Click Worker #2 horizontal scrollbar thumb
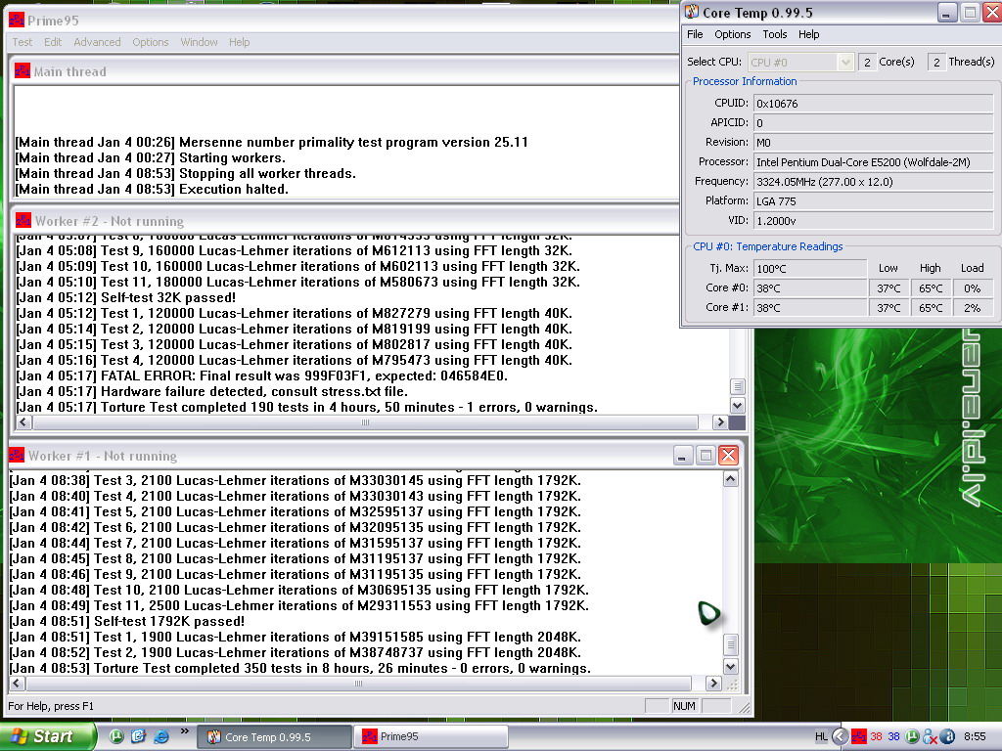This screenshot has width=1002, height=751. coord(365,422)
